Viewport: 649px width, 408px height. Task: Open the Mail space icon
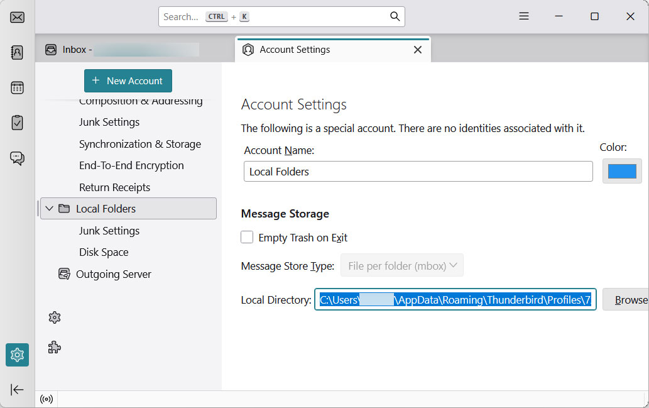18,18
